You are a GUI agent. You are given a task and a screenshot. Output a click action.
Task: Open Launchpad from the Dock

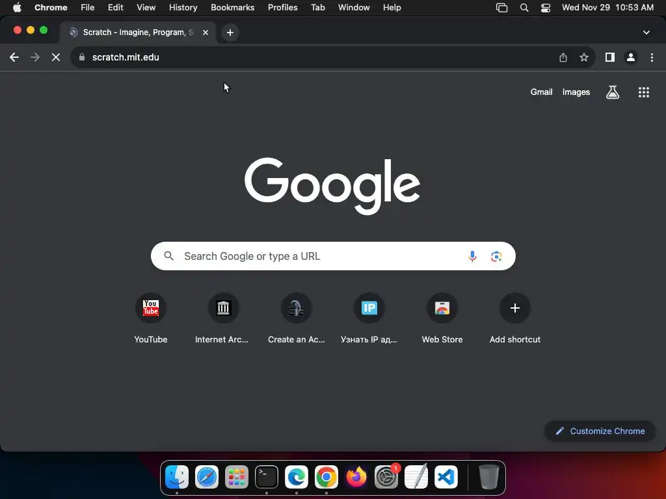pos(237,477)
